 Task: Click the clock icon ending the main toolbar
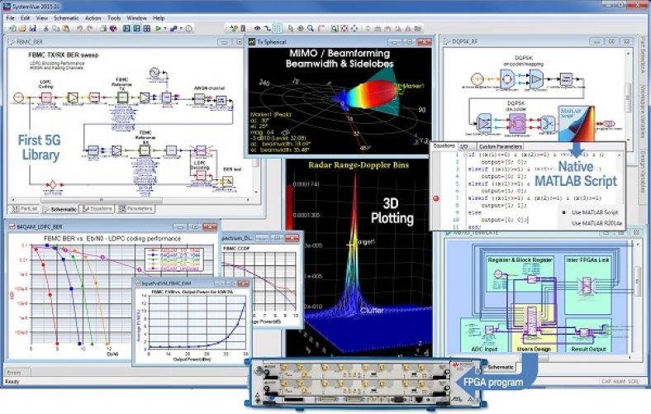[x=188, y=29]
